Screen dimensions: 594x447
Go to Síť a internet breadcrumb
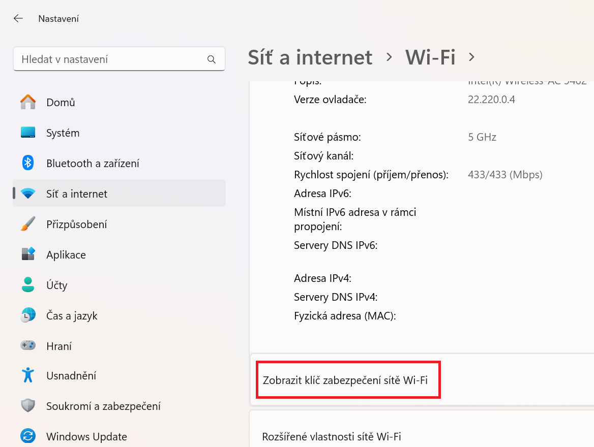[310, 57]
